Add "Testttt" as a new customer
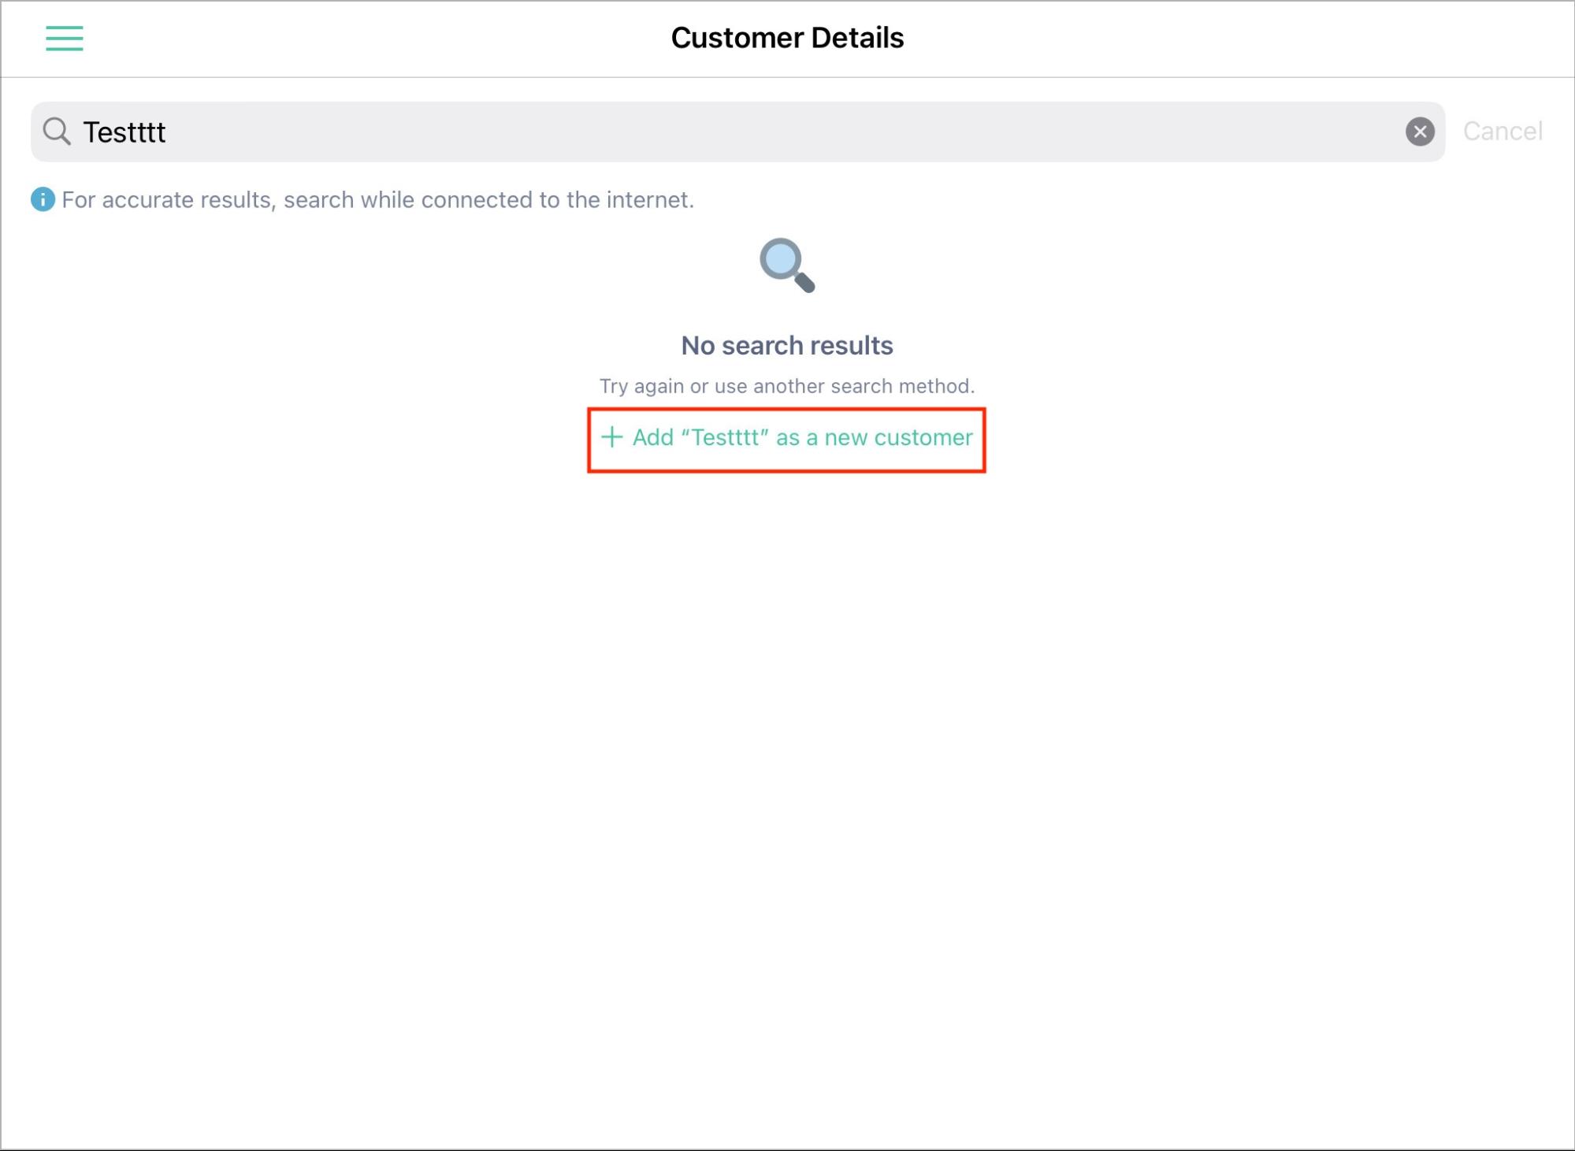Image resolution: width=1575 pixels, height=1151 pixels. 786,437
